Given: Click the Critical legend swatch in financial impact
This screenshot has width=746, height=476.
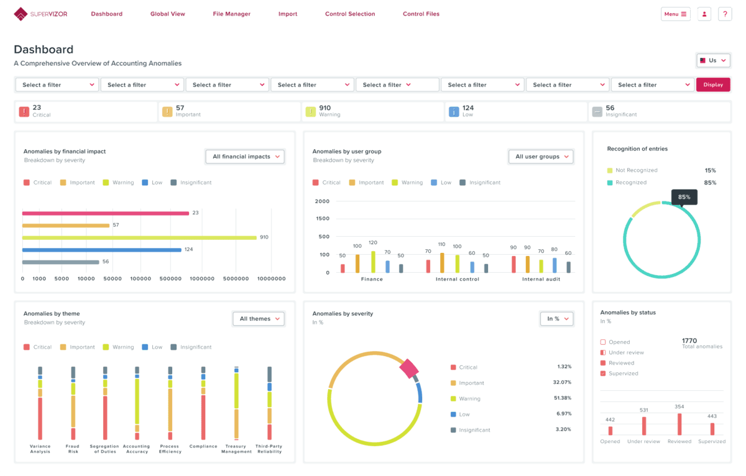Looking at the screenshot, I should pyautogui.click(x=27, y=183).
